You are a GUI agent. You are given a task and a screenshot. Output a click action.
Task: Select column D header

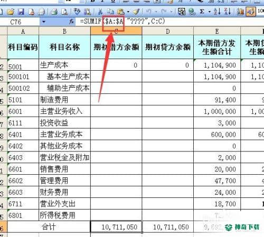168,31
